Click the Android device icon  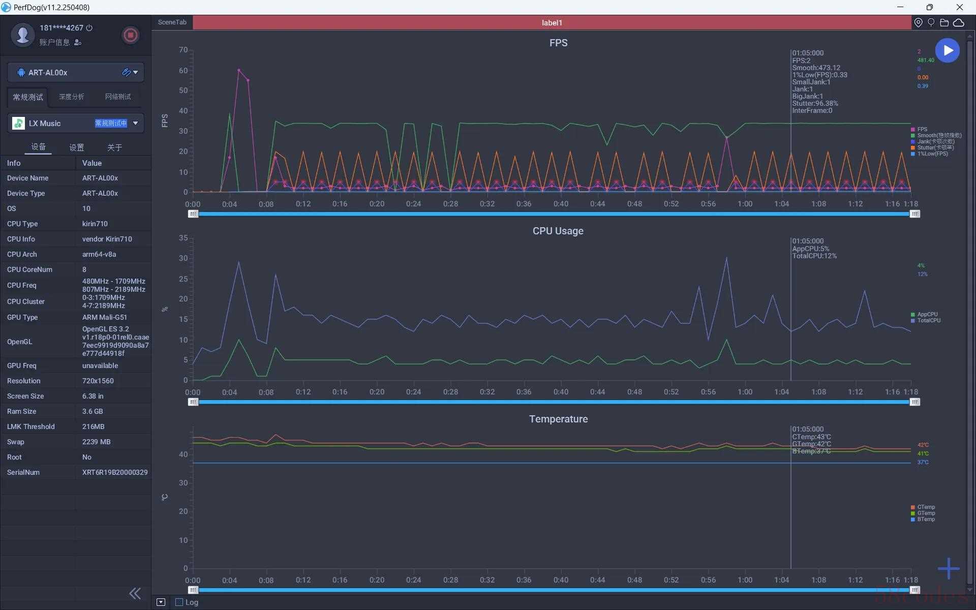[21, 73]
